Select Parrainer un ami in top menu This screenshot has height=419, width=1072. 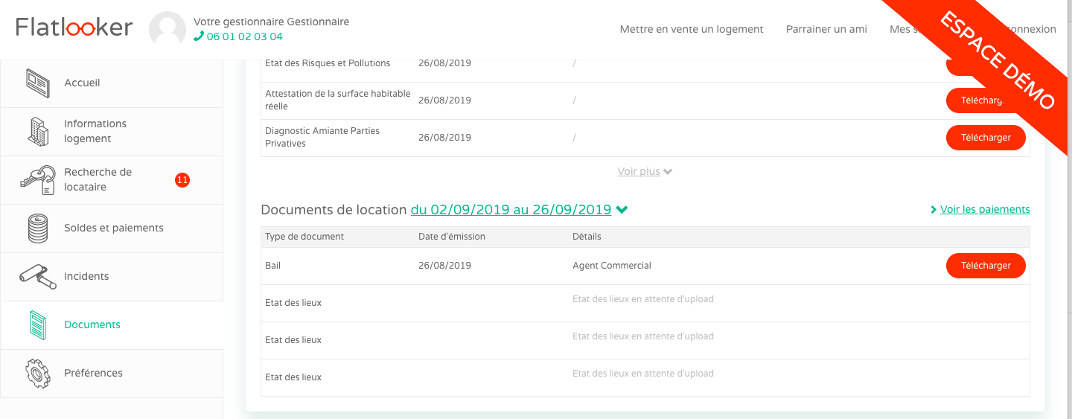[826, 29]
